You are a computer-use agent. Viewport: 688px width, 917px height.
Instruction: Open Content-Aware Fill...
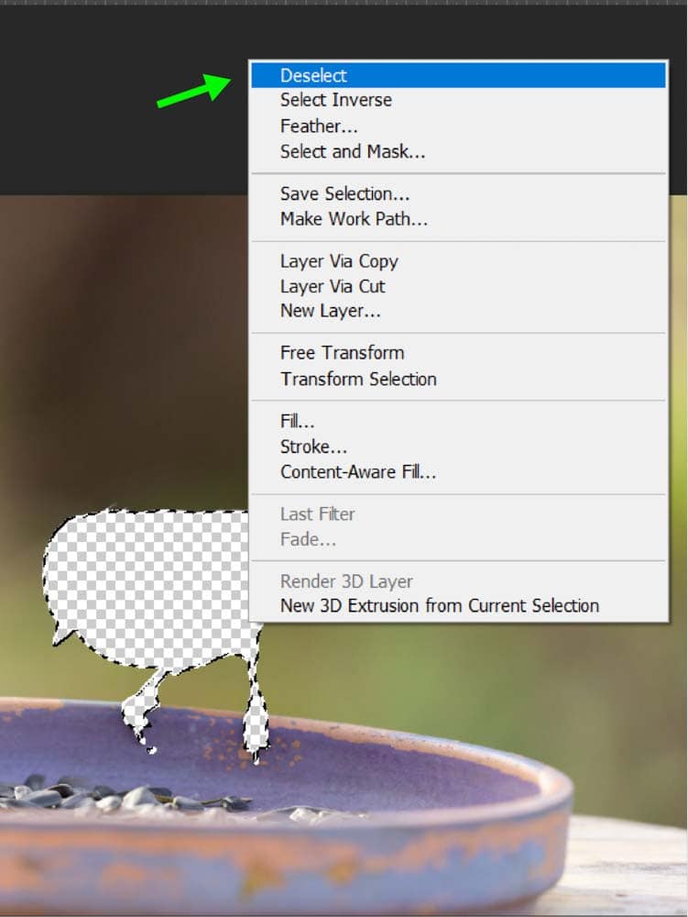pos(458,471)
